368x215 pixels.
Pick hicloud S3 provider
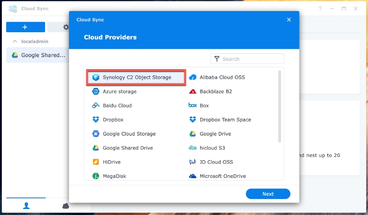(212, 148)
